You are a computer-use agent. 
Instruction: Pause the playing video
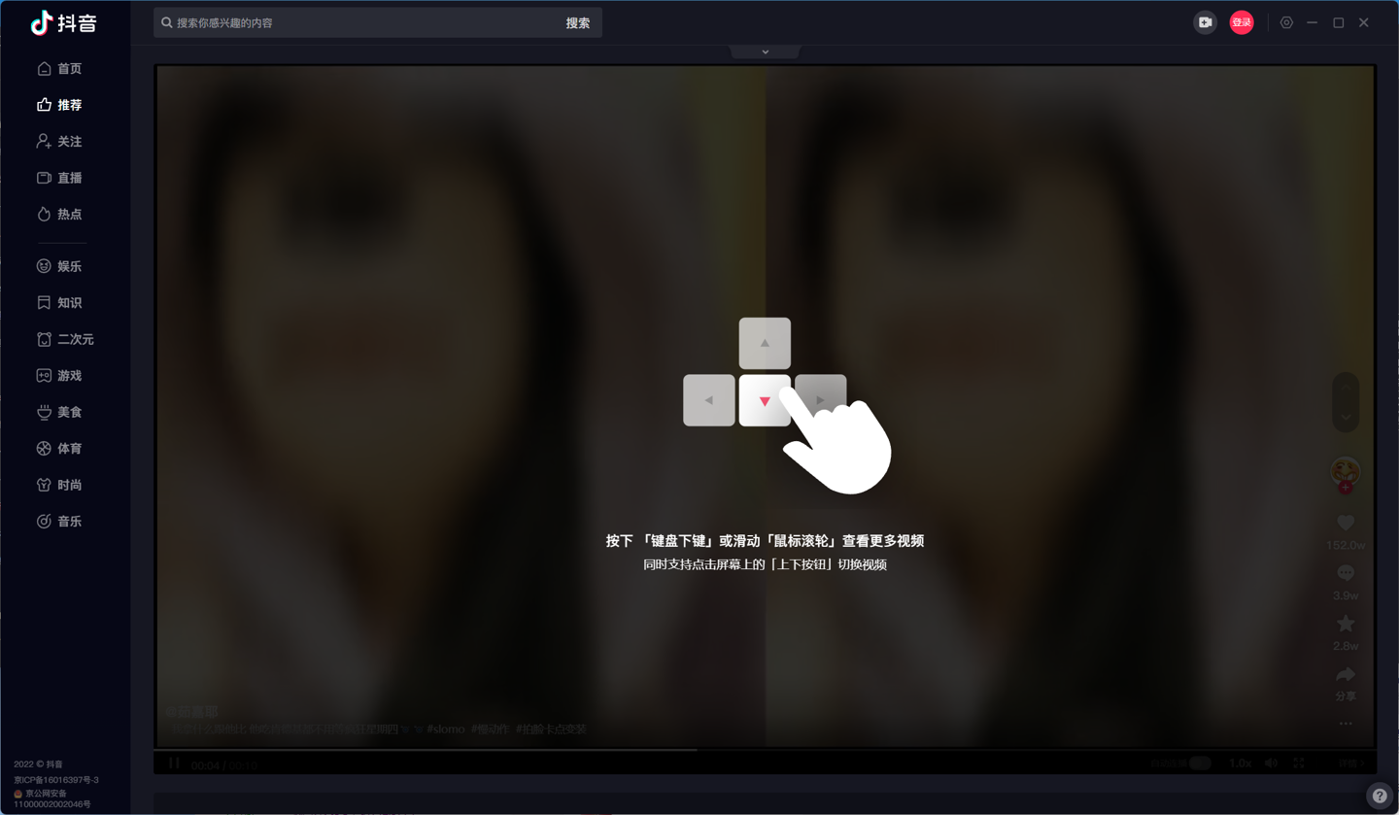[x=174, y=764]
